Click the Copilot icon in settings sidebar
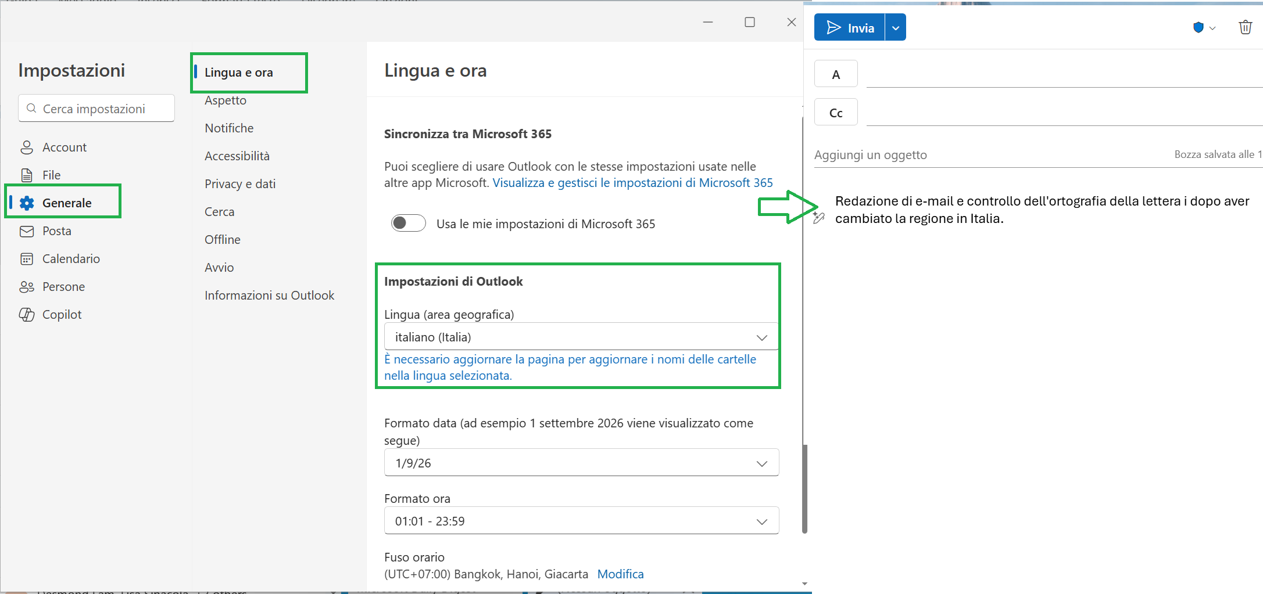Viewport: 1263px width, 594px height. pos(27,315)
